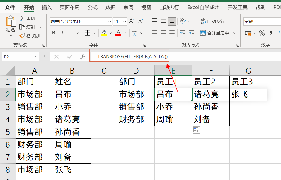Open the underline style dropdown arrow
The height and width of the screenshot is (180, 281).
[78, 33]
